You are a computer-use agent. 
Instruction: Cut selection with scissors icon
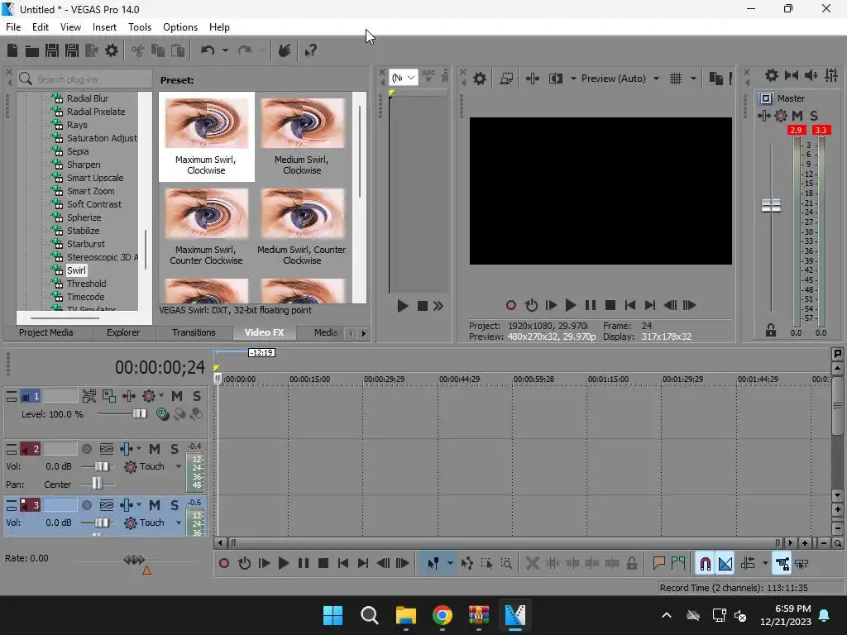[138, 50]
